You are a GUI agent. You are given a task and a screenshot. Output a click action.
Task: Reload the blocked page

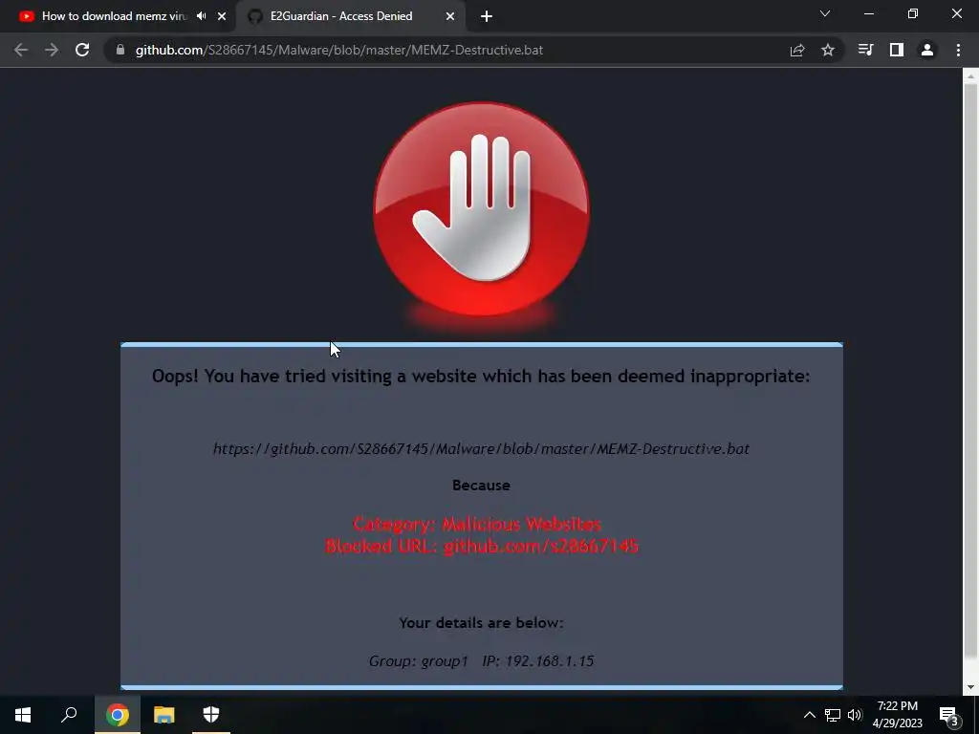pyautogui.click(x=82, y=50)
